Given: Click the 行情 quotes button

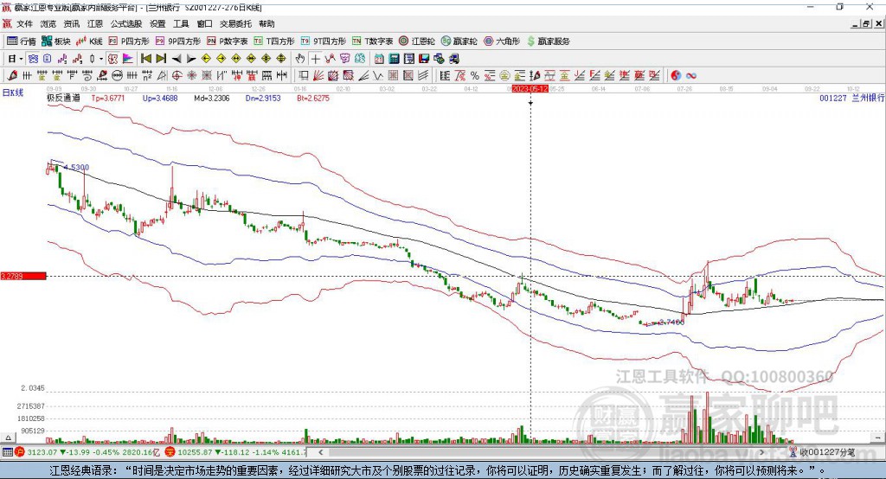Looking at the screenshot, I should coord(22,42).
